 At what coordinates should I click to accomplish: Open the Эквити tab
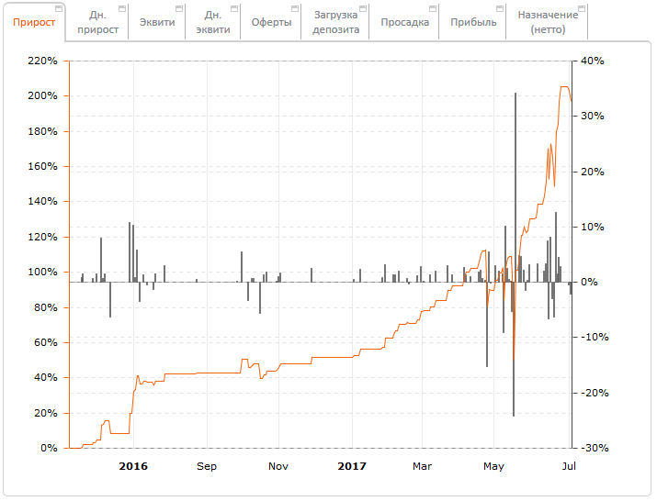pos(156,22)
